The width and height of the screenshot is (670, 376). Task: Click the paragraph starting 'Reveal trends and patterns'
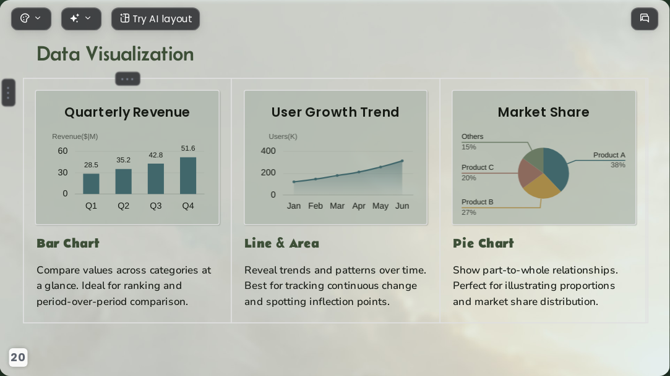point(335,286)
